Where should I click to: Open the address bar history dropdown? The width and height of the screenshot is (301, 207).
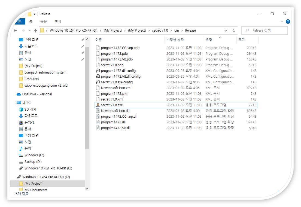226,31
